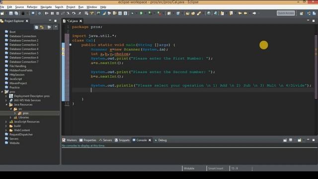
Task: Select the Servers project
Action: (x=14, y=139)
